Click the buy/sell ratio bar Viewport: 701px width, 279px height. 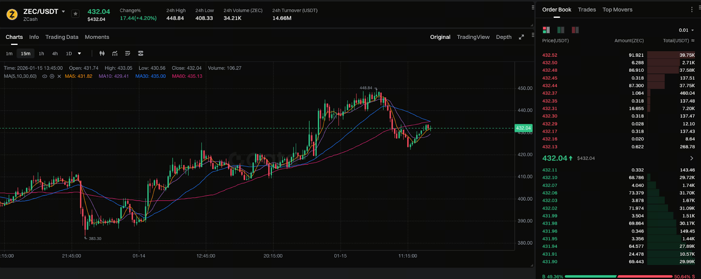coord(618,276)
